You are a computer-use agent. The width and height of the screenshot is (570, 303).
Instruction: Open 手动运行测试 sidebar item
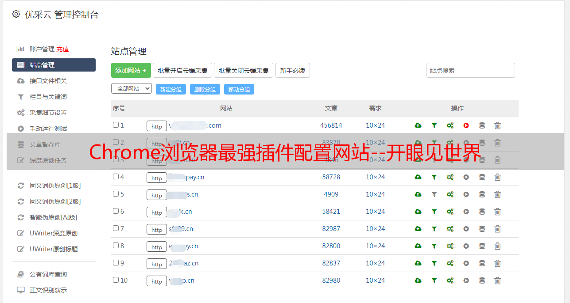click(x=48, y=129)
